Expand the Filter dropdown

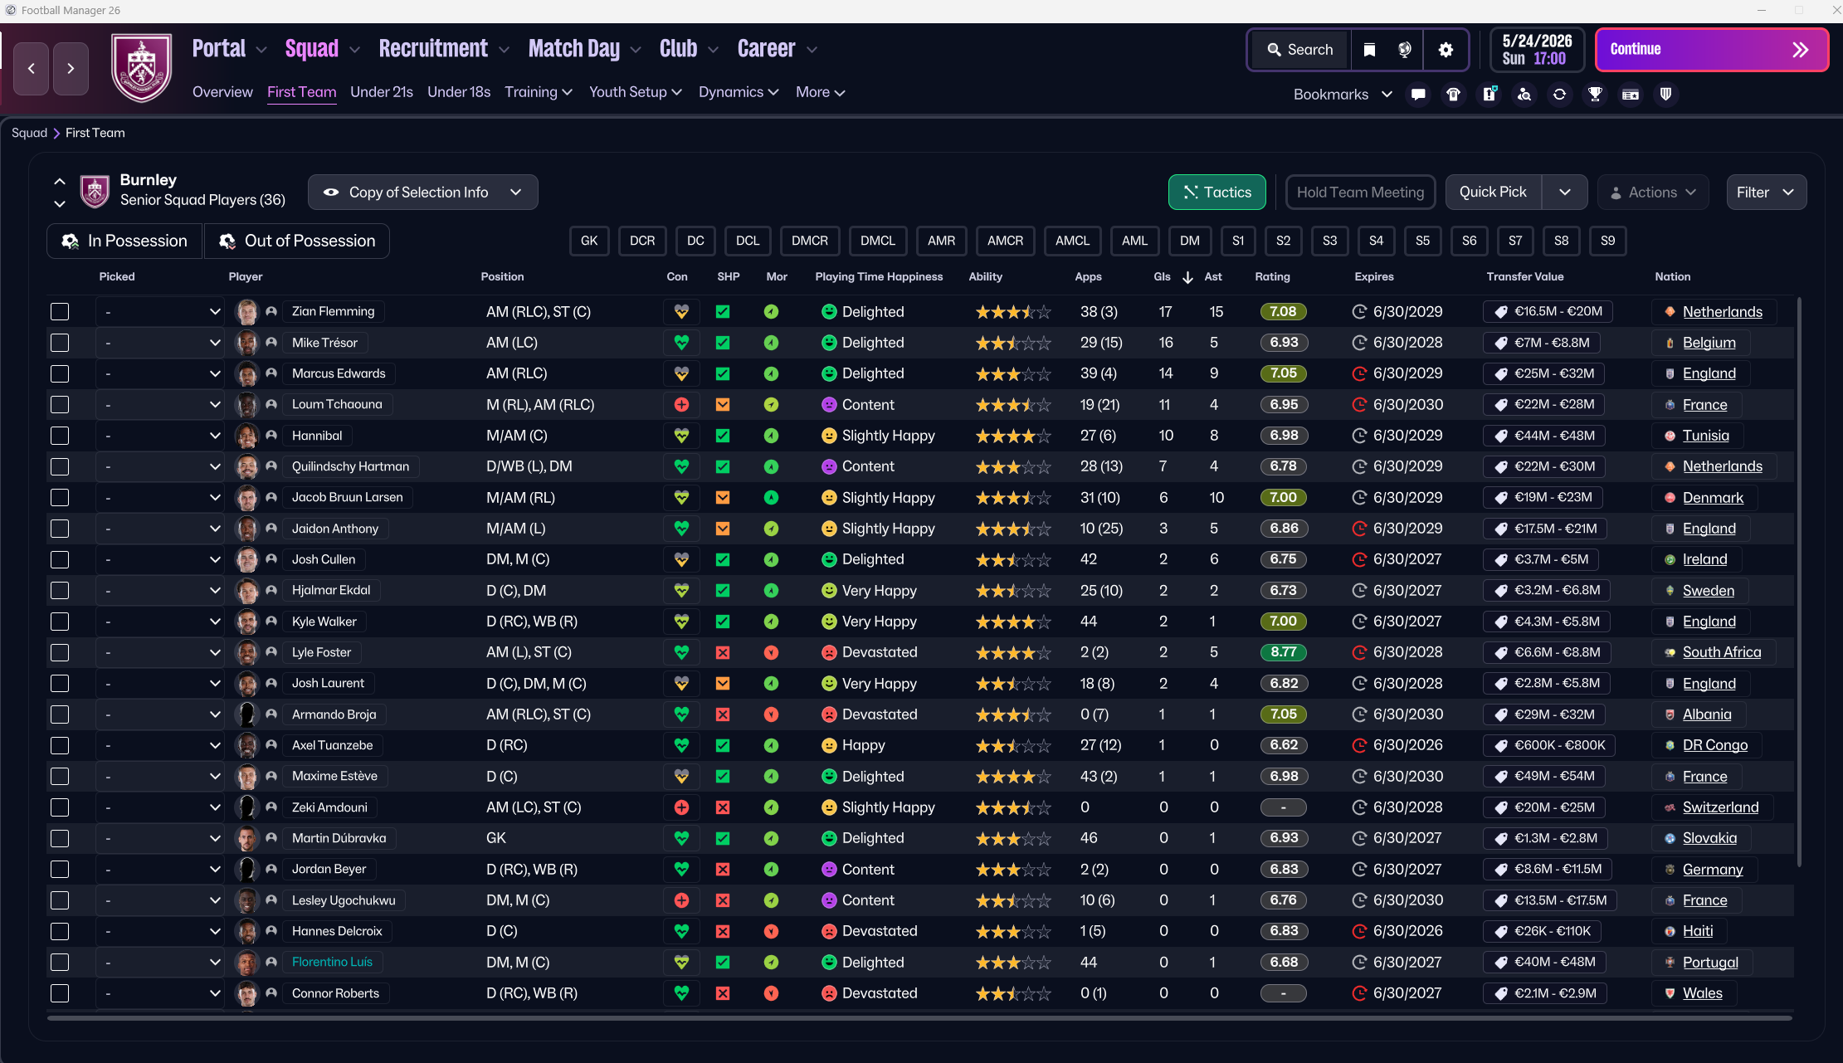(x=1765, y=193)
